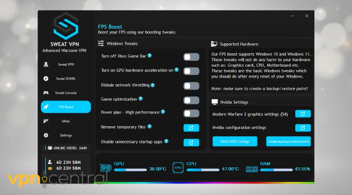Open Nvidia configuration settings link button

pos(303,128)
